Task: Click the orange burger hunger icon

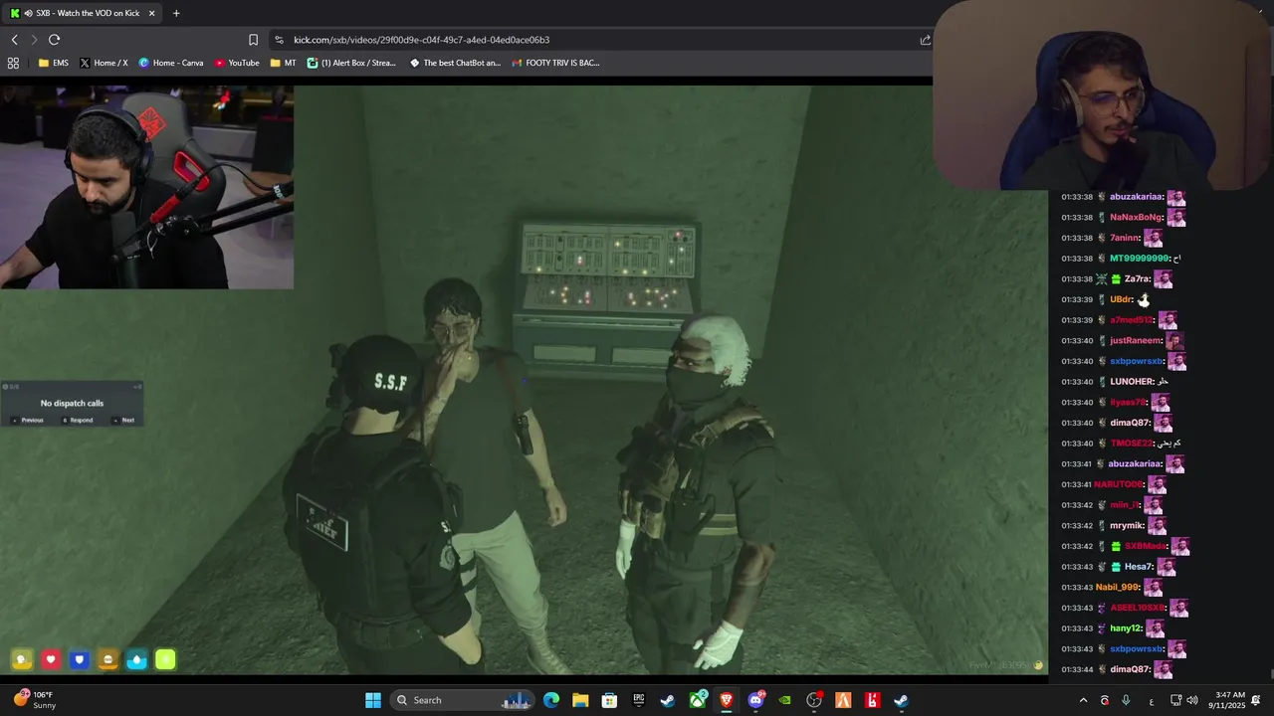Action: (108, 659)
